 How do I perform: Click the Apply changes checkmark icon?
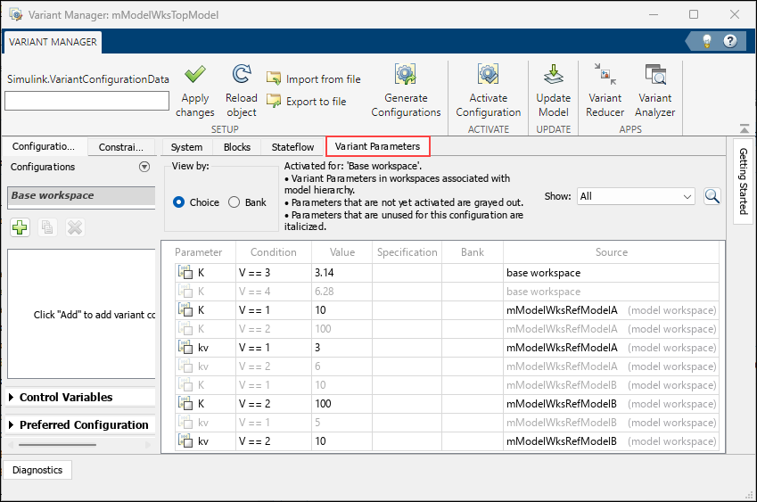[x=195, y=76]
